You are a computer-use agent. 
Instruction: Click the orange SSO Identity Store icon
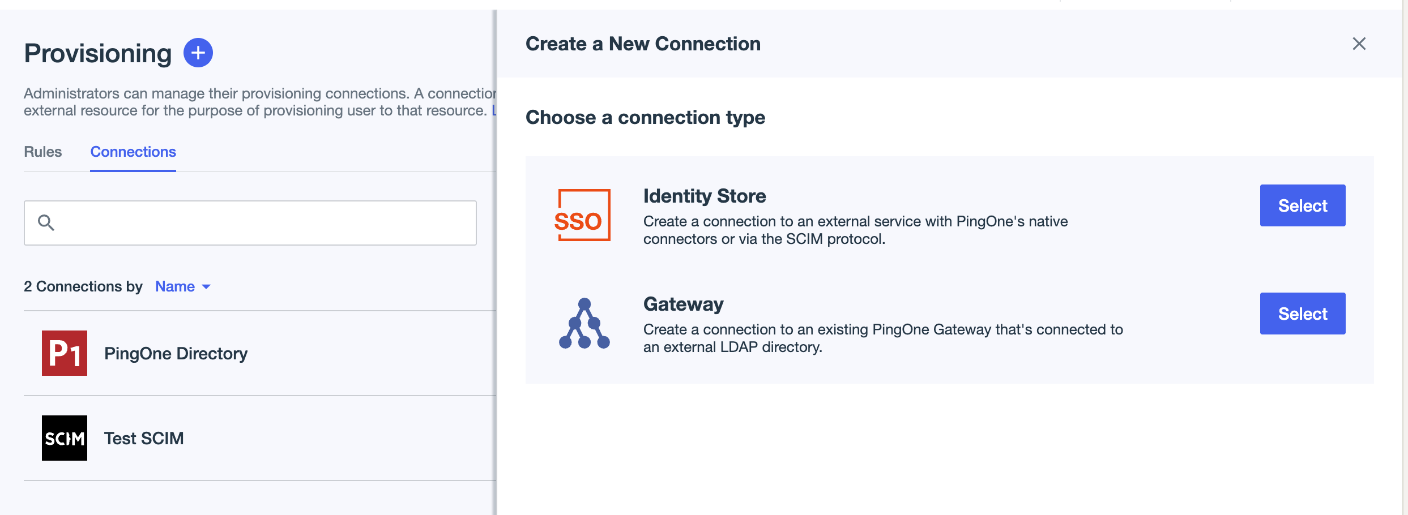pyautogui.click(x=584, y=215)
